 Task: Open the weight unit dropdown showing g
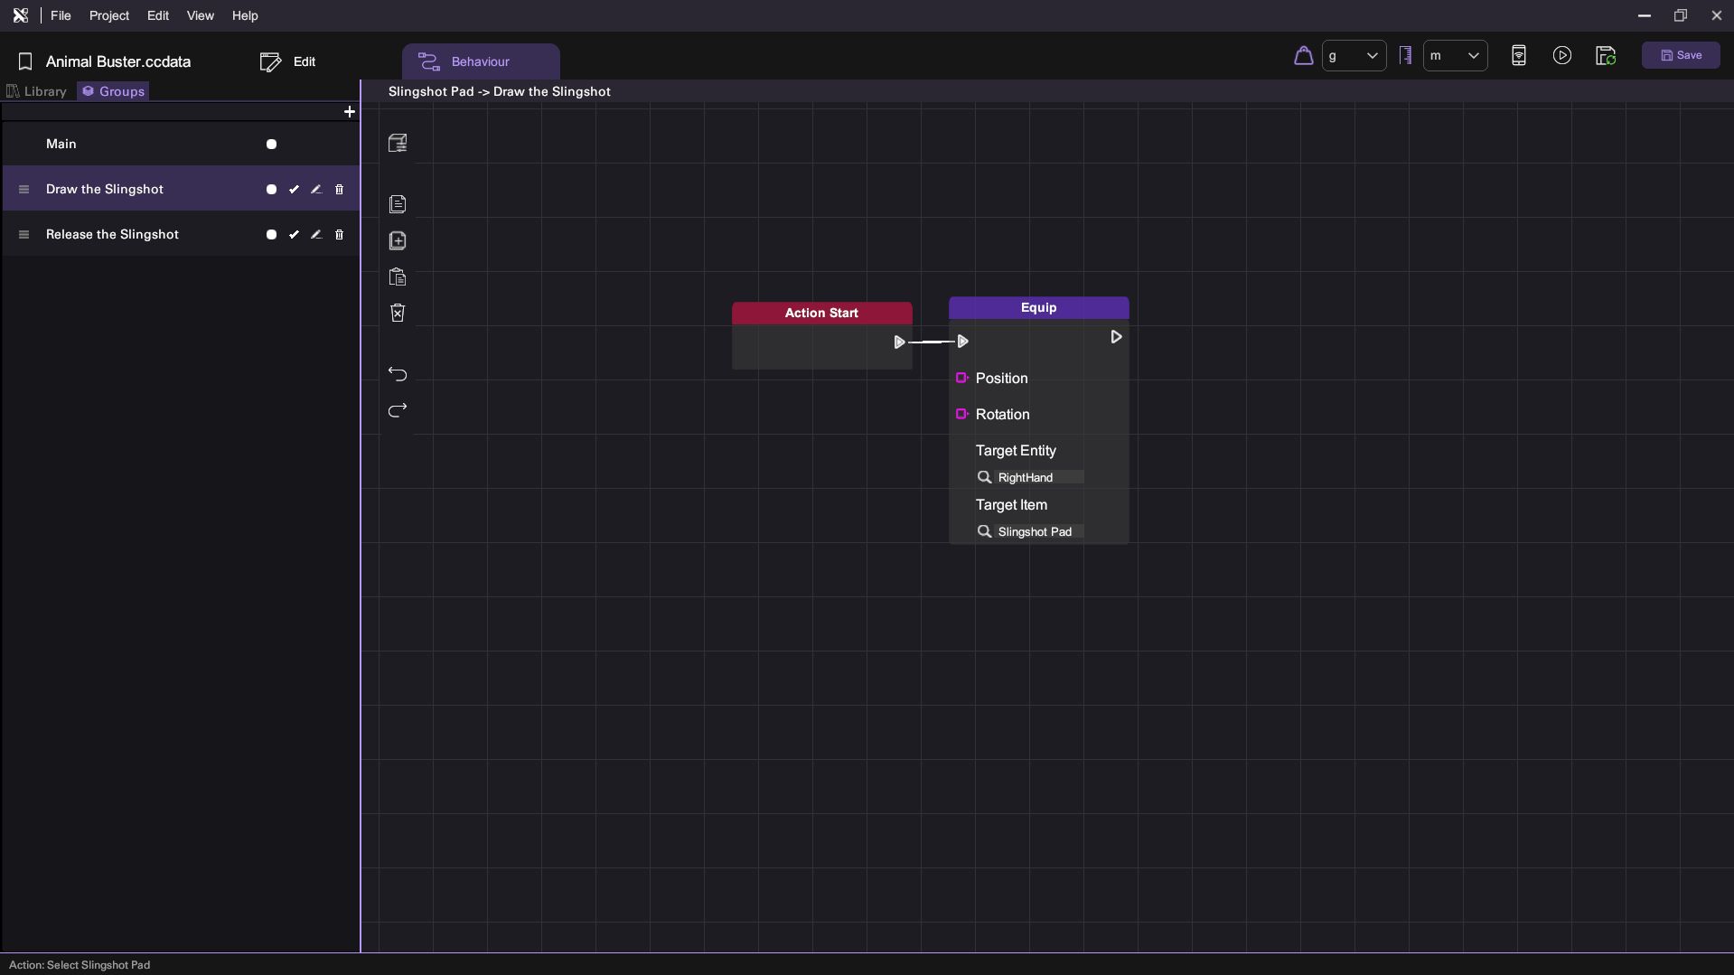(1354, 56)
